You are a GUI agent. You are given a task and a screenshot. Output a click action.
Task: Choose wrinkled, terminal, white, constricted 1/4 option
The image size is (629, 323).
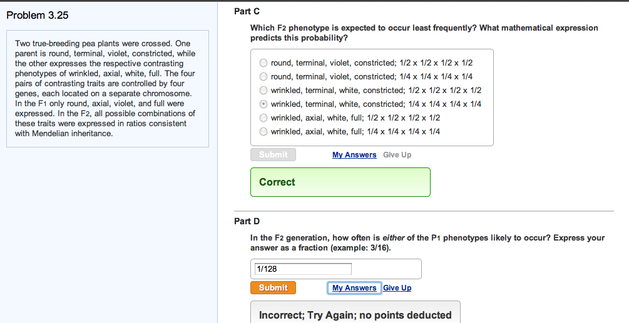[263, 104]
